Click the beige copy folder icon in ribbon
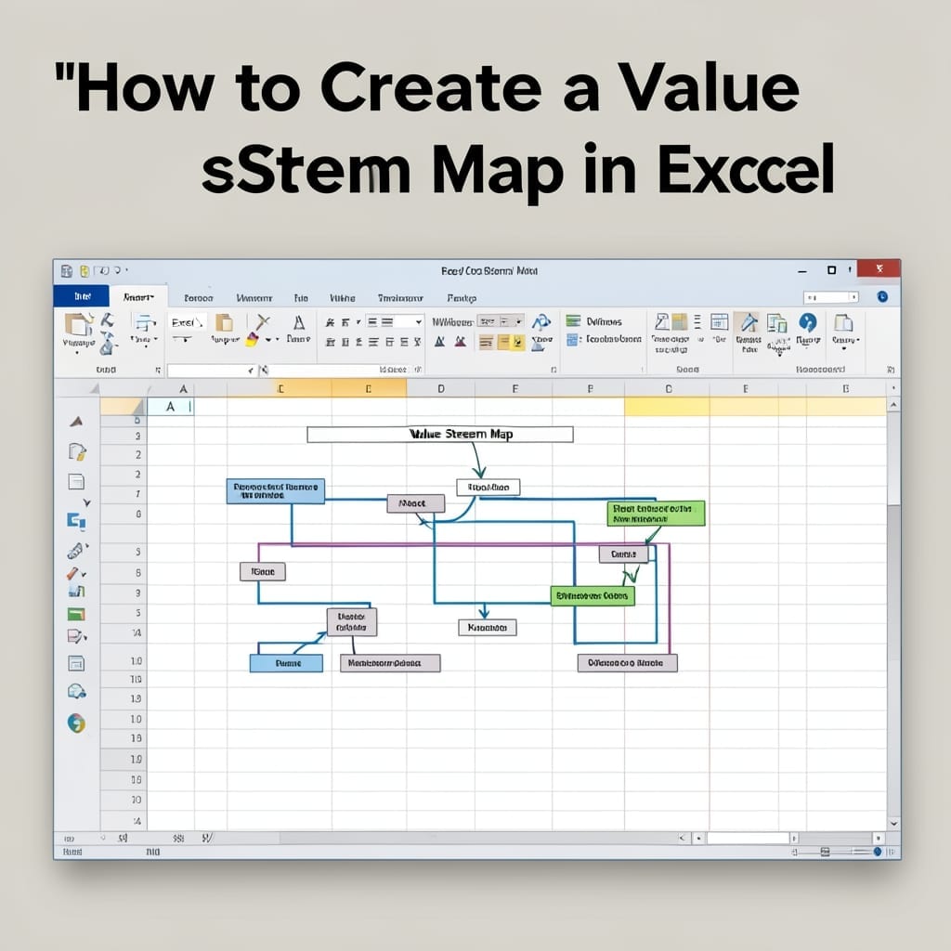Viewport: 951px width, 951px height. coord(225,322)
